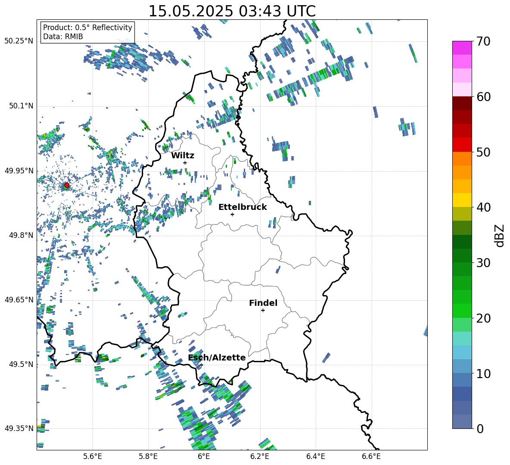Select the Esch/Alzette city label
This screenshot has height=465, width=510.
click(217, 357)
